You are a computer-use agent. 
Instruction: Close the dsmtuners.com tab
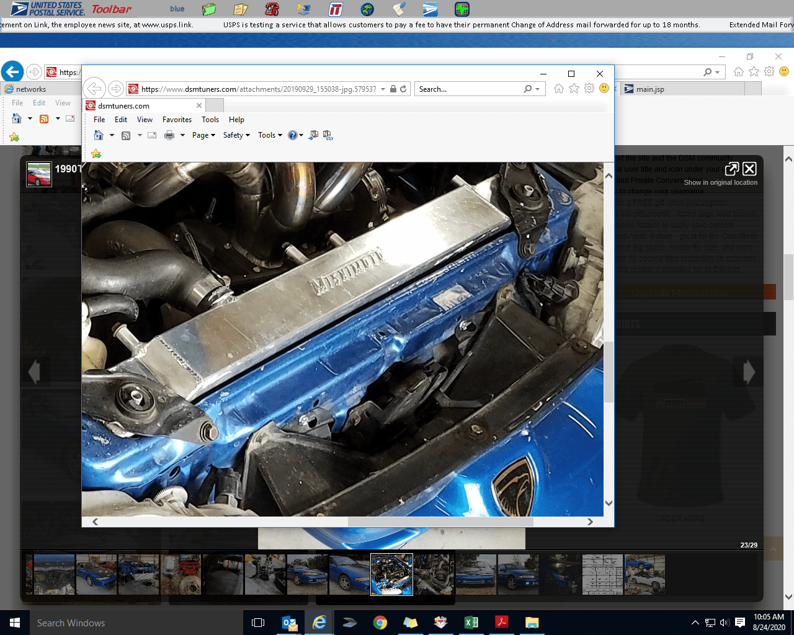pyautogui.click(x=199, y=105)
